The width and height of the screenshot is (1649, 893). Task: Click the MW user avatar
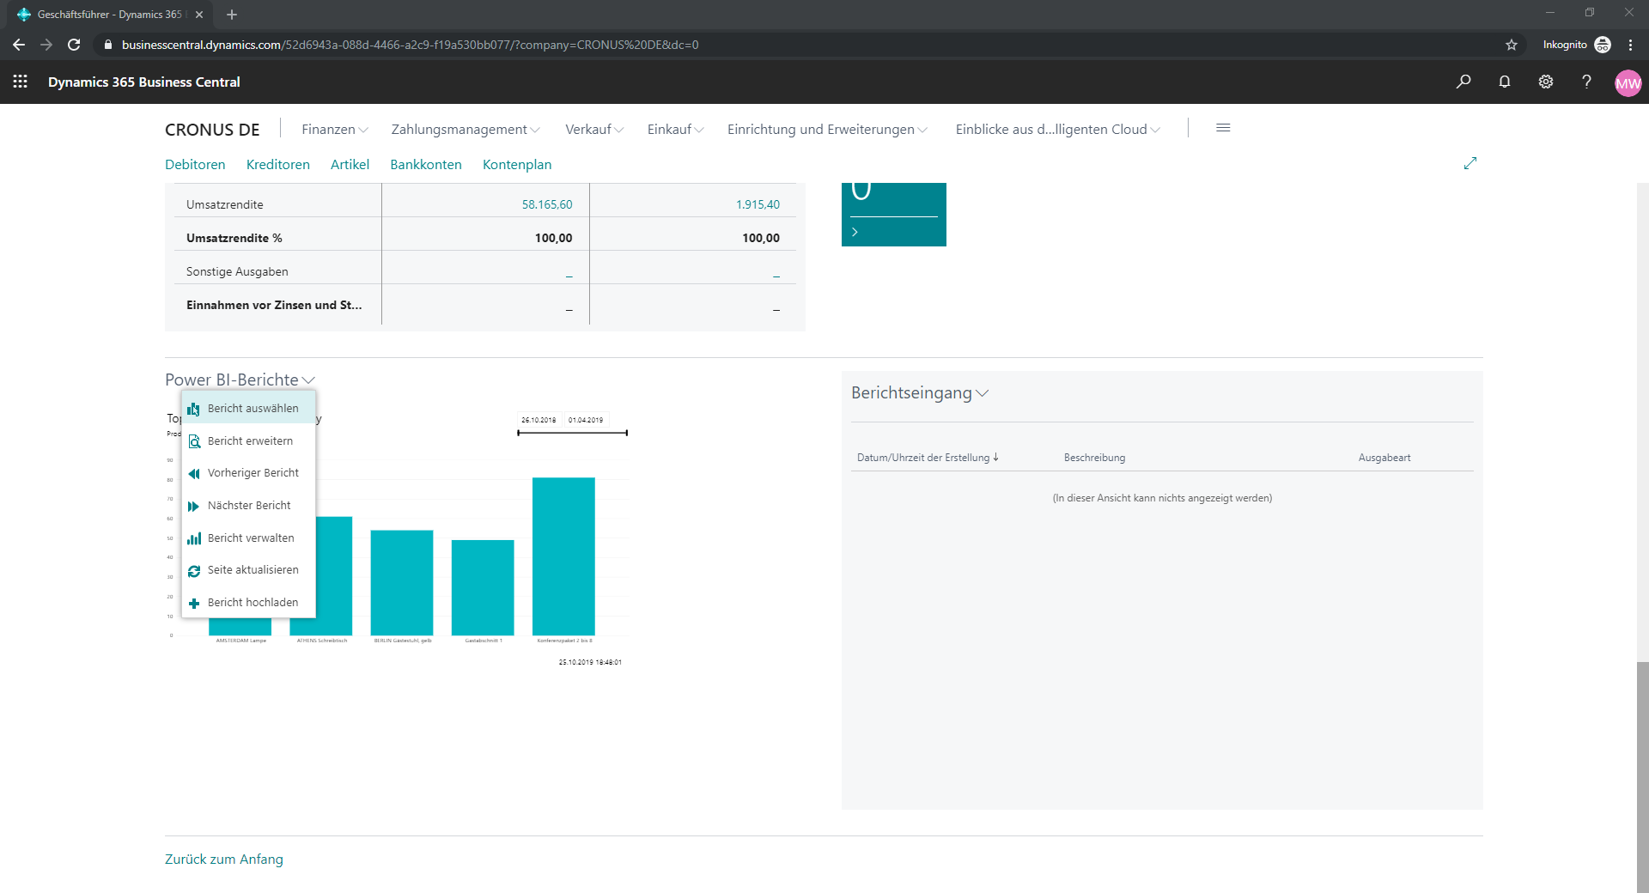1628,83
